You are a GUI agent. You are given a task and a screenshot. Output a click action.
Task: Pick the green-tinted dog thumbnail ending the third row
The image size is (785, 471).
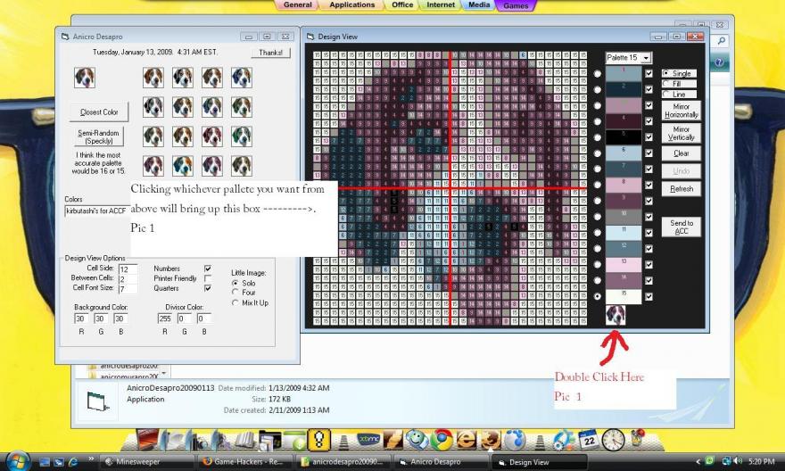pyautogui.click(x=242, y=136)
